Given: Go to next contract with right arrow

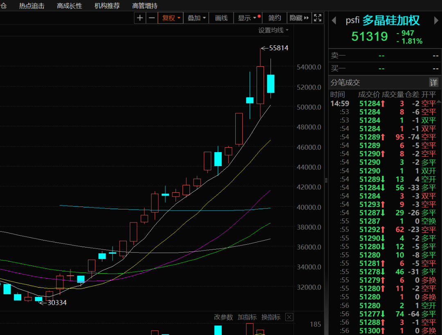Looking at the screenshot, I should coord(436,20).
